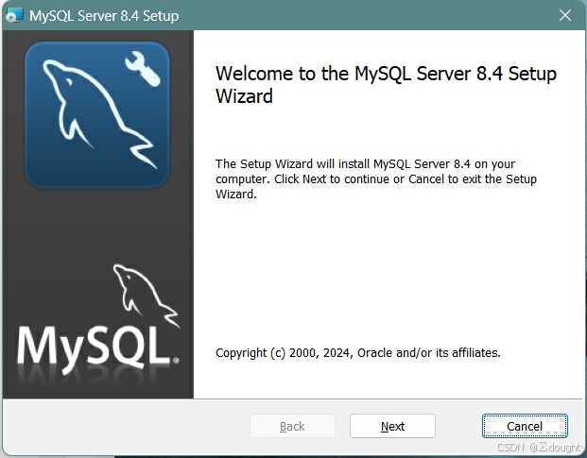Close the MySQL Server 8.4 Setup window
This screenshot has width=587, height=458.
565,15
